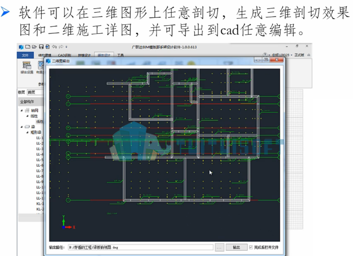Click the help question mark icon in main window
The image size is (353, 256).
(x=265, y=55)
